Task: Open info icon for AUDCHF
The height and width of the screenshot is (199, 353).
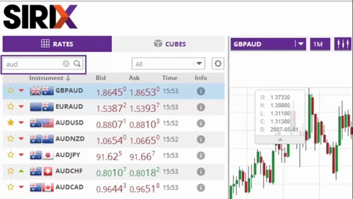Action: 201,172
